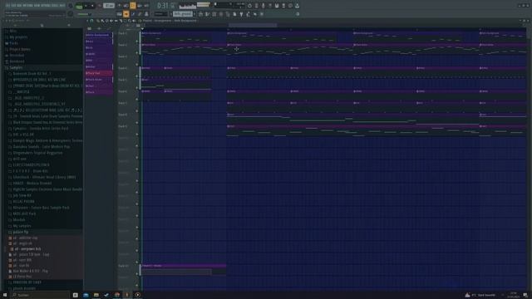Viewport: 532px width, 299px height.
Task: Click the Windows taskbar search box
Action: [40, 295]
